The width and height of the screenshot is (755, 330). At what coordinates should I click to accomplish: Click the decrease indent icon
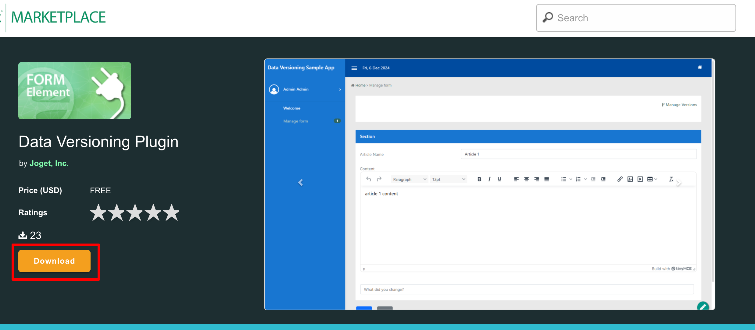coord(593,179)
